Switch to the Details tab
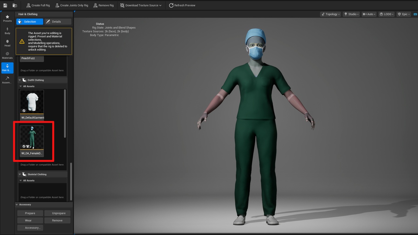418x235 pixels. [x=57, y=22]
